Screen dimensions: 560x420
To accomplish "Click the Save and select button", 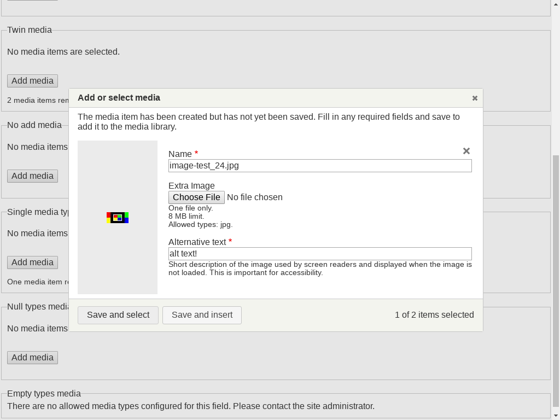I will pyautogui.click(x=118, y=315).
